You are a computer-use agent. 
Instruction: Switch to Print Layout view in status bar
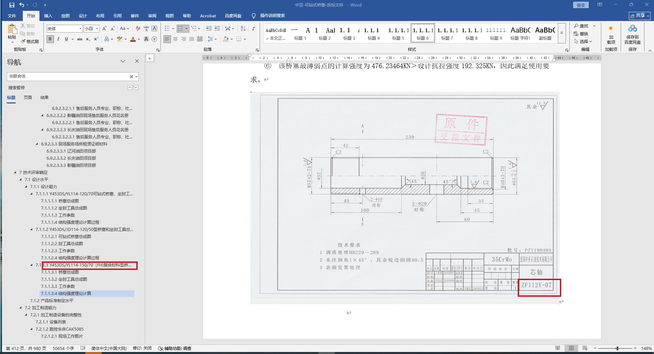[571, 348]
